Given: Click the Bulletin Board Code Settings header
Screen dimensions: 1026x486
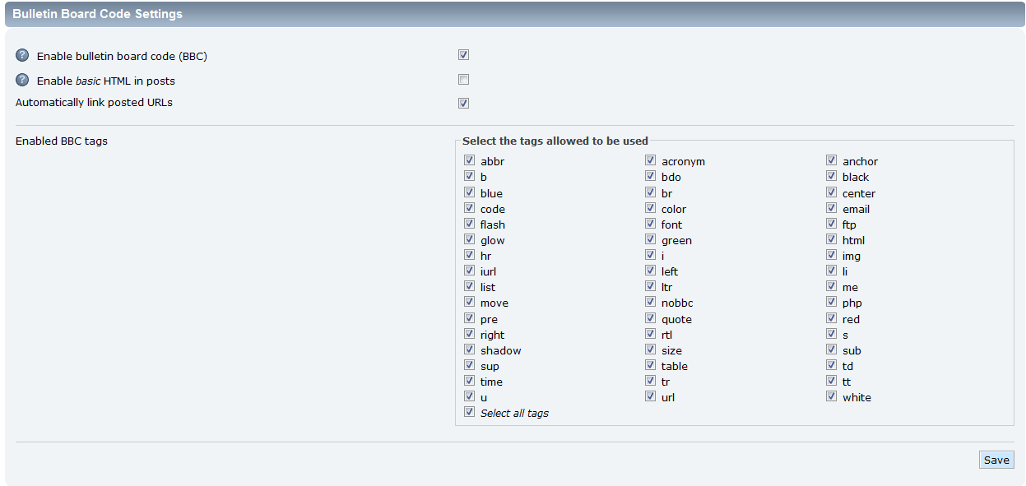Looking at the screenshot, I should [x=98, y=14].
